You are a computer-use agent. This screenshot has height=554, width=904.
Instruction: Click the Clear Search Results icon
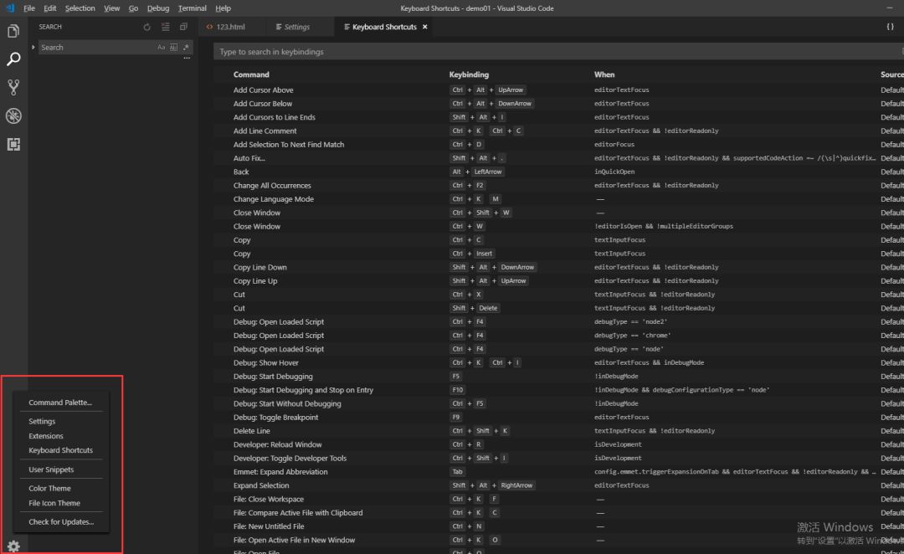click(x=165, y=27)
